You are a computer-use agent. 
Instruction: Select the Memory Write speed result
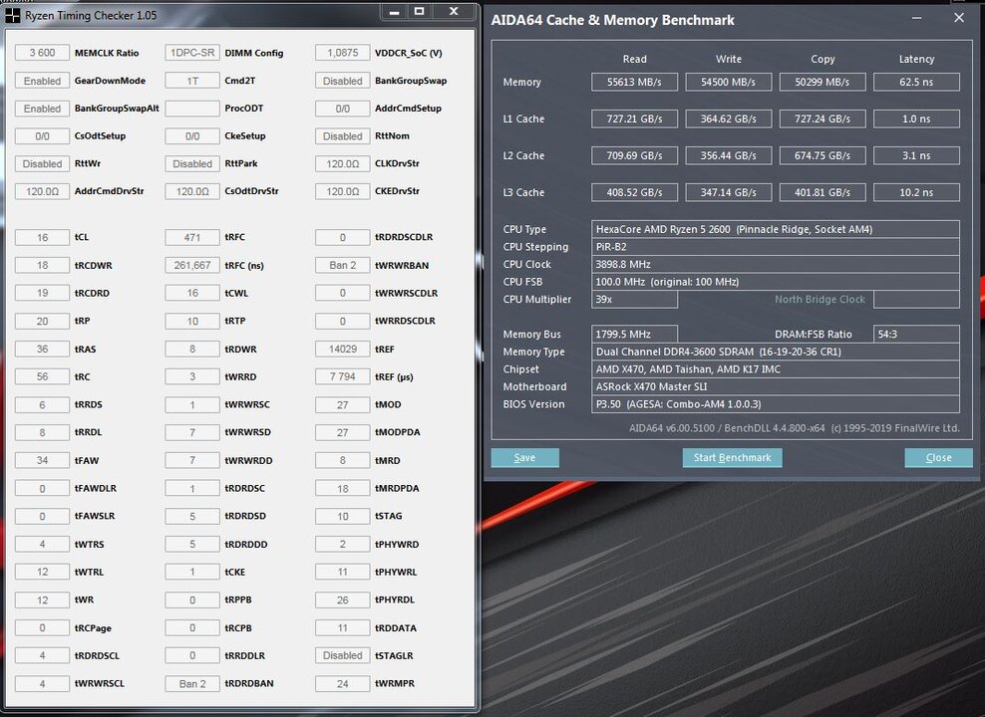pos(728,83)
